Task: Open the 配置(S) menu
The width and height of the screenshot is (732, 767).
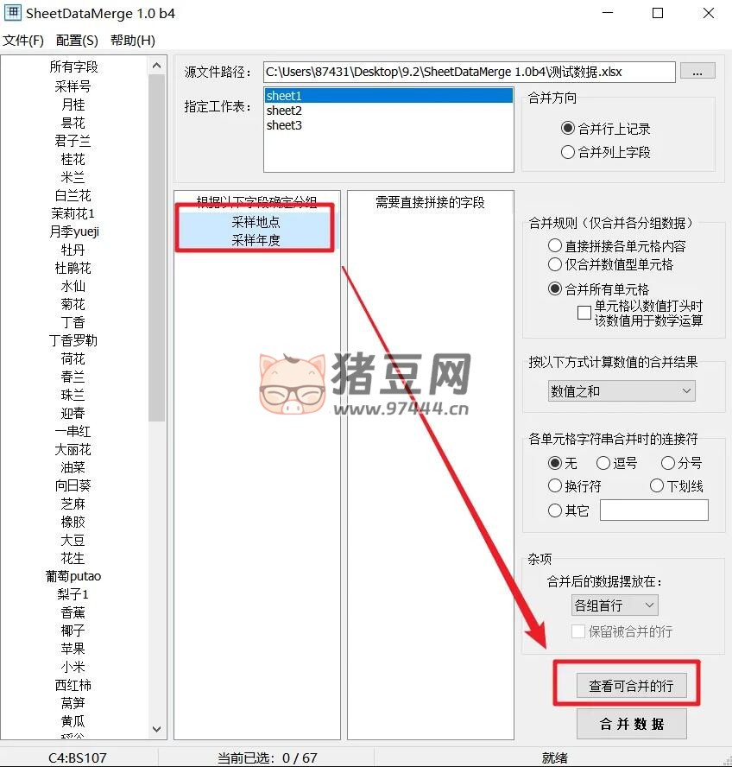Action: (77, 41)
